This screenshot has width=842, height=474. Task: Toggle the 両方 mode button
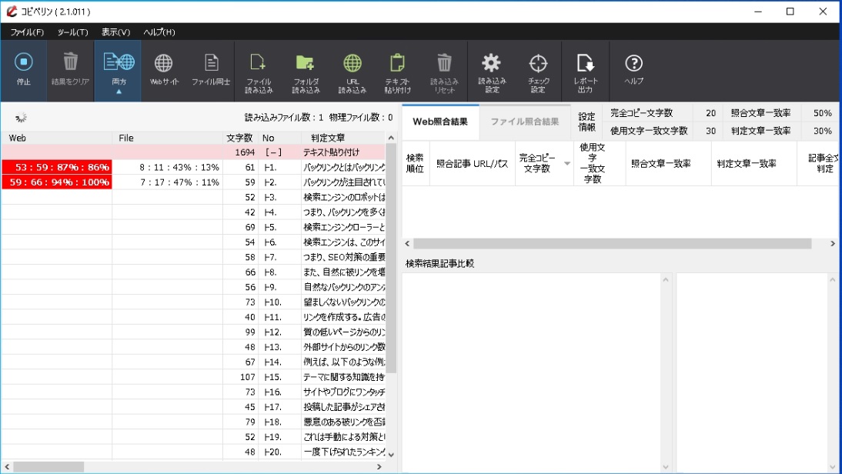point(119,63)
